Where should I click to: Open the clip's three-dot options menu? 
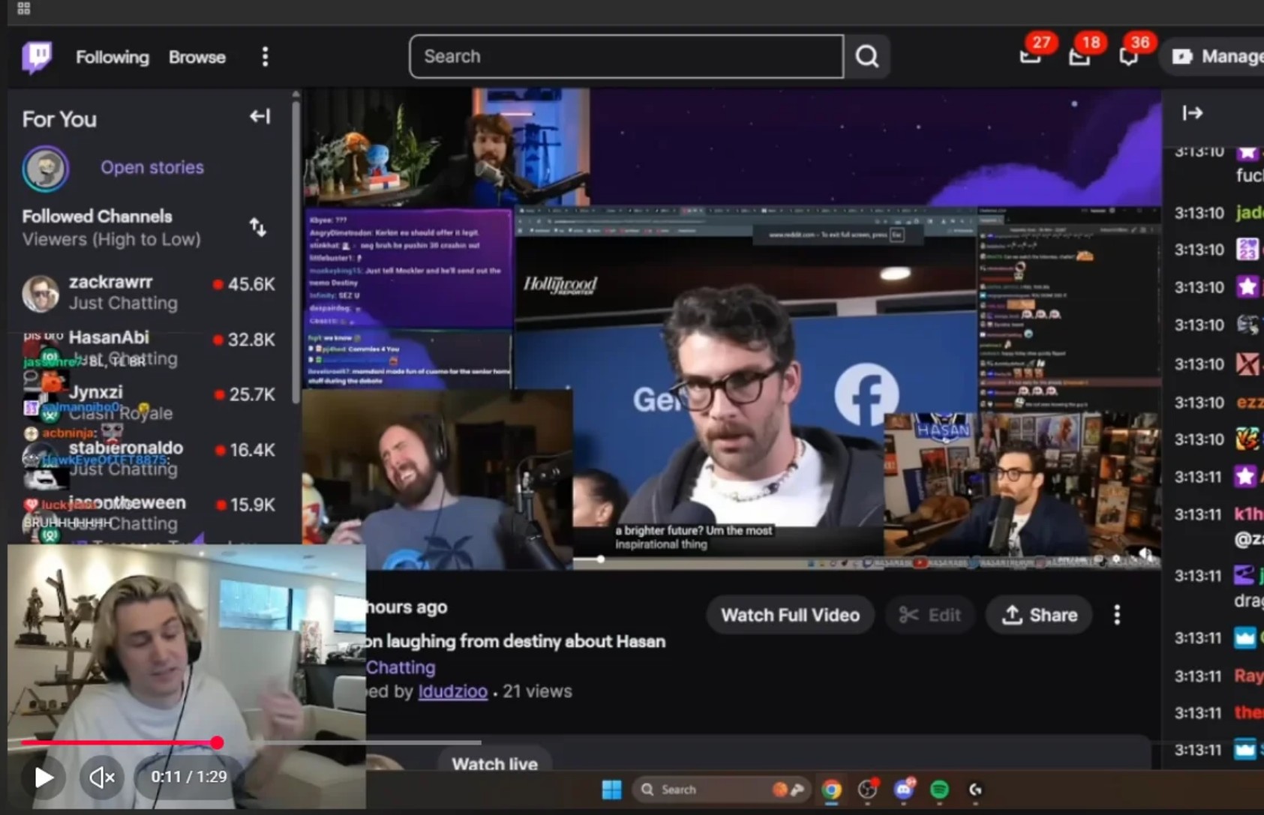pos(1117,615)
